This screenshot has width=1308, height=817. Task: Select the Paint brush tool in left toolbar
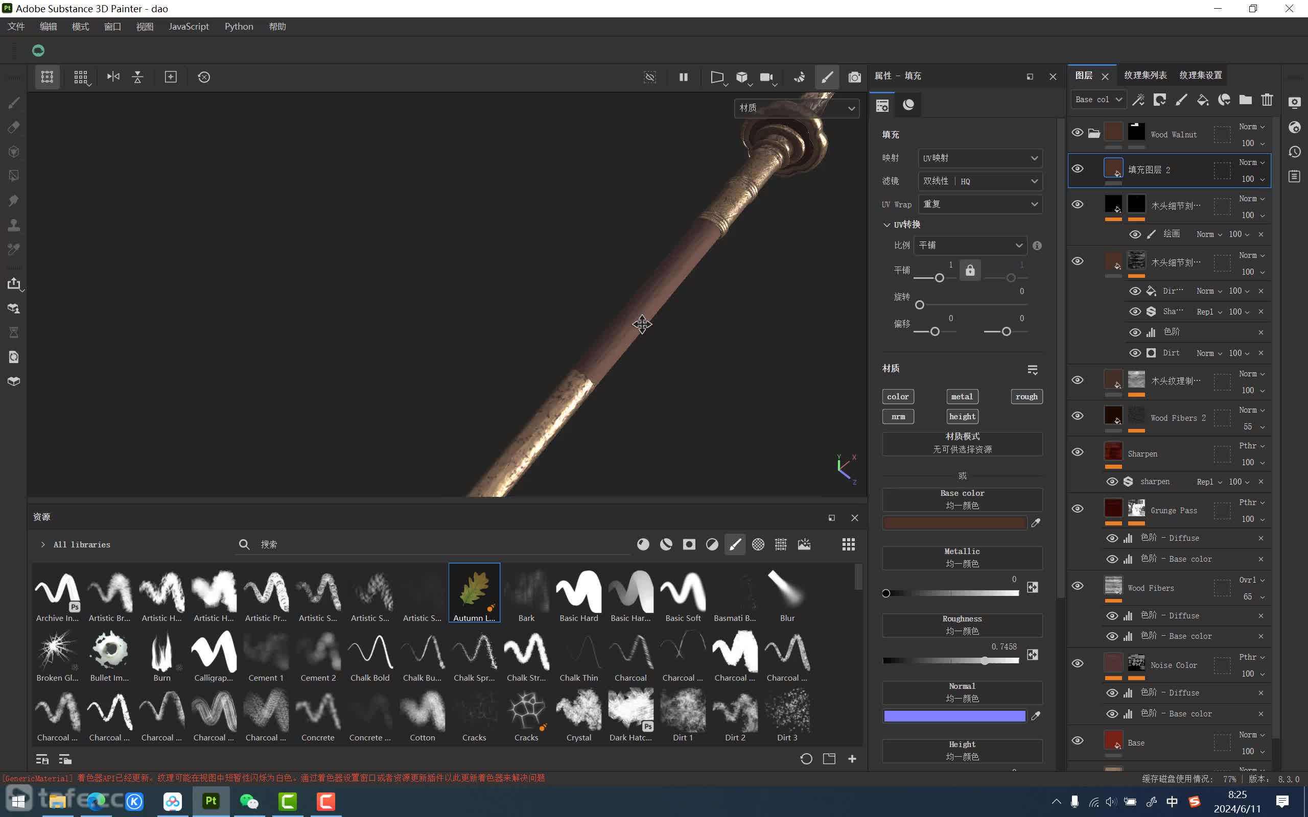[14, 103]
